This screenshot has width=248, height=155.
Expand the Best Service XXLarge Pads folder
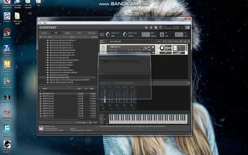coord(46,58)
